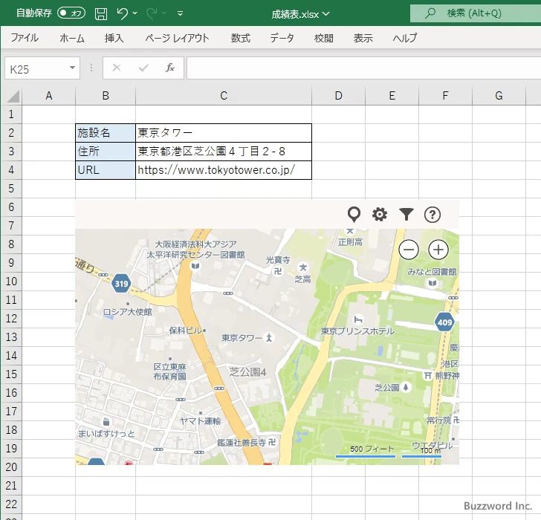Screen dimensions: 541x520
Task: Click the Undo arrow icon
Action: (122, 14)
